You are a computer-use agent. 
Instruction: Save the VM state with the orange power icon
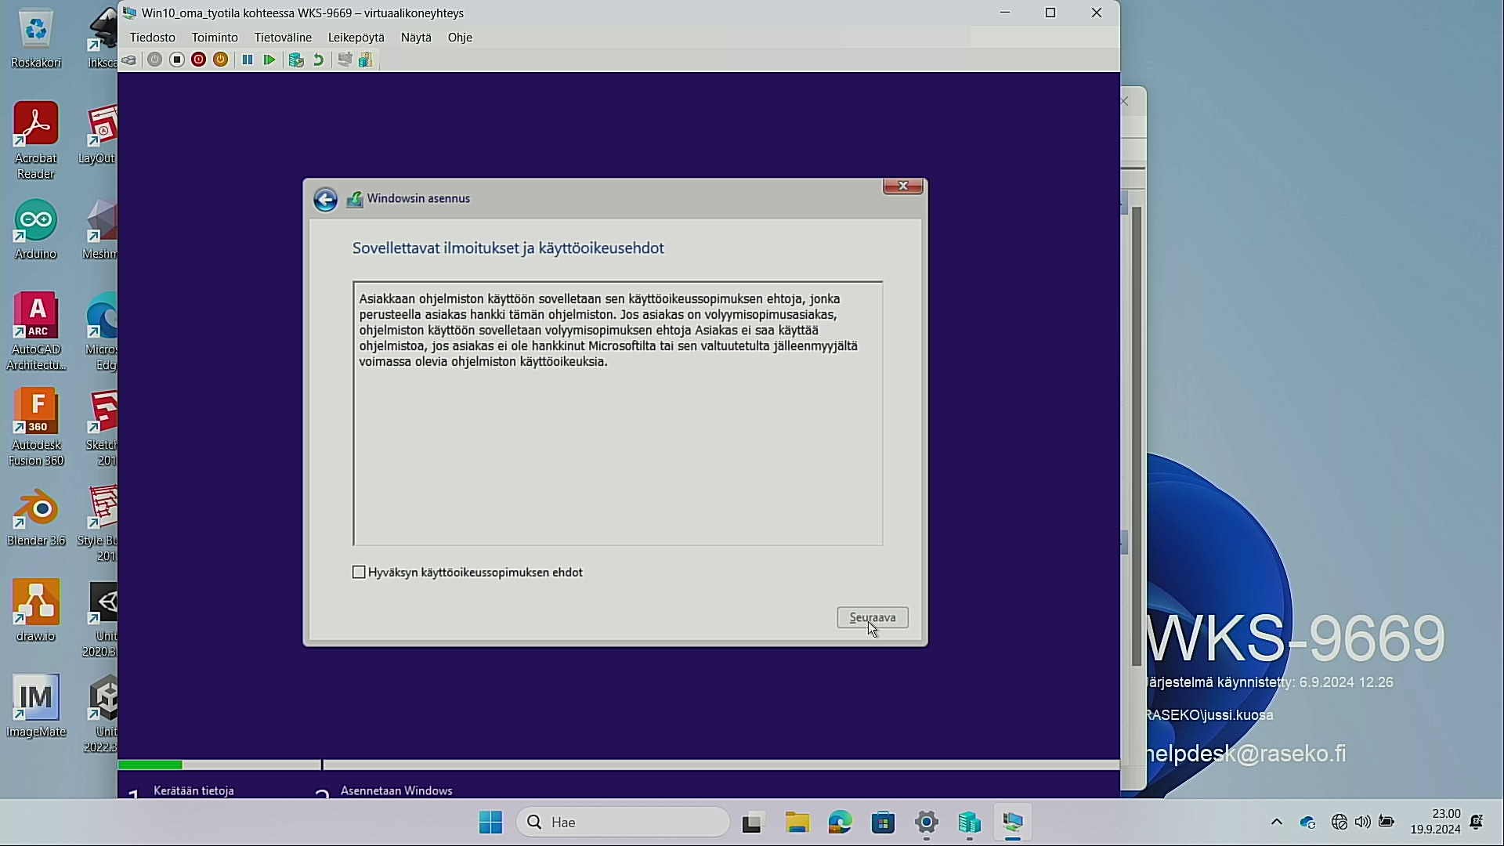[221, 60]
